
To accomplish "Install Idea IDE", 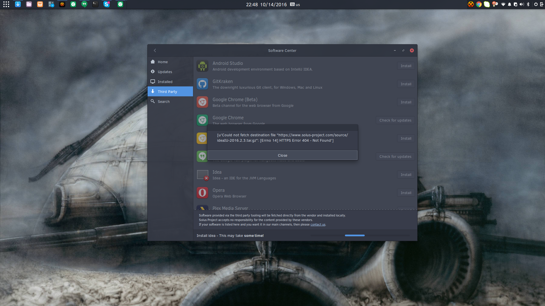I will 406,175.
